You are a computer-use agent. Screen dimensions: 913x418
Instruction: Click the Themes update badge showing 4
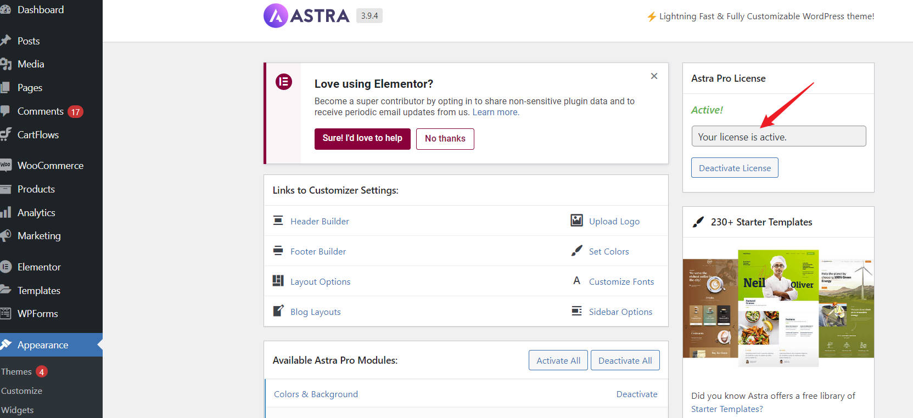coord(41,371)
